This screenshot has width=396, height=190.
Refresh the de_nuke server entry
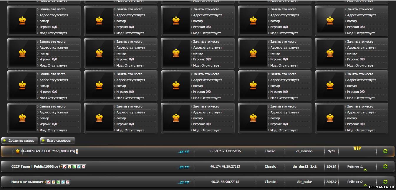pyautogui.click(x=385, y=182)
